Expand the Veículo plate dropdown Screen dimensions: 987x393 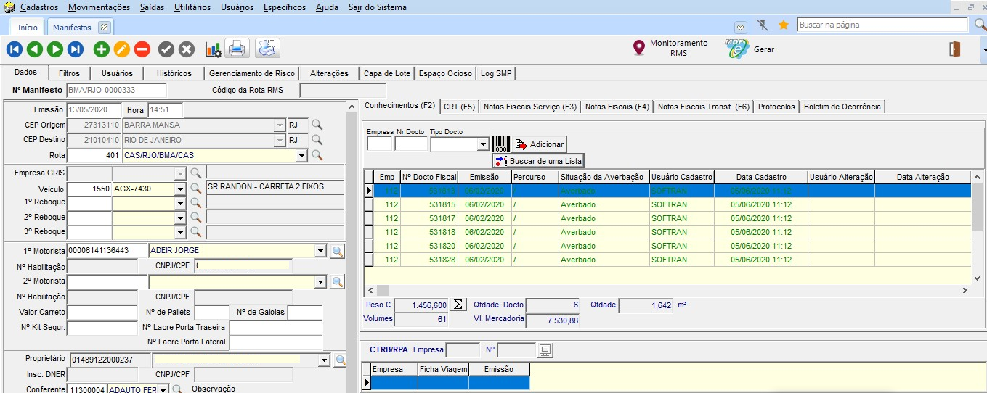pos(180,189)
